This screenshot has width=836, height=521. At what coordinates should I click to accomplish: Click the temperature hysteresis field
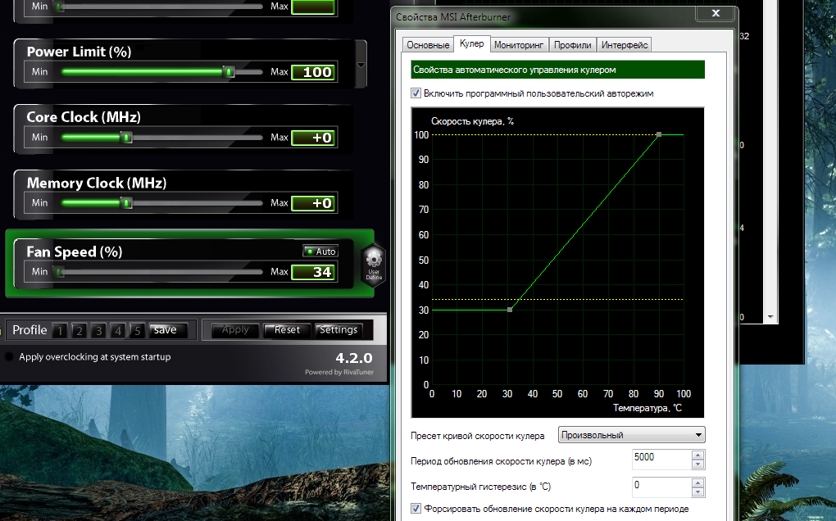pos(661,487)
